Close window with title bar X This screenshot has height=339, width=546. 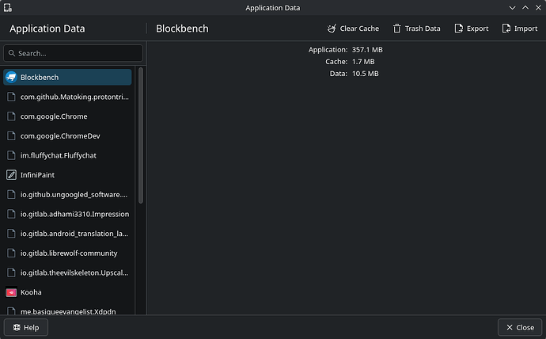point(538,8)
